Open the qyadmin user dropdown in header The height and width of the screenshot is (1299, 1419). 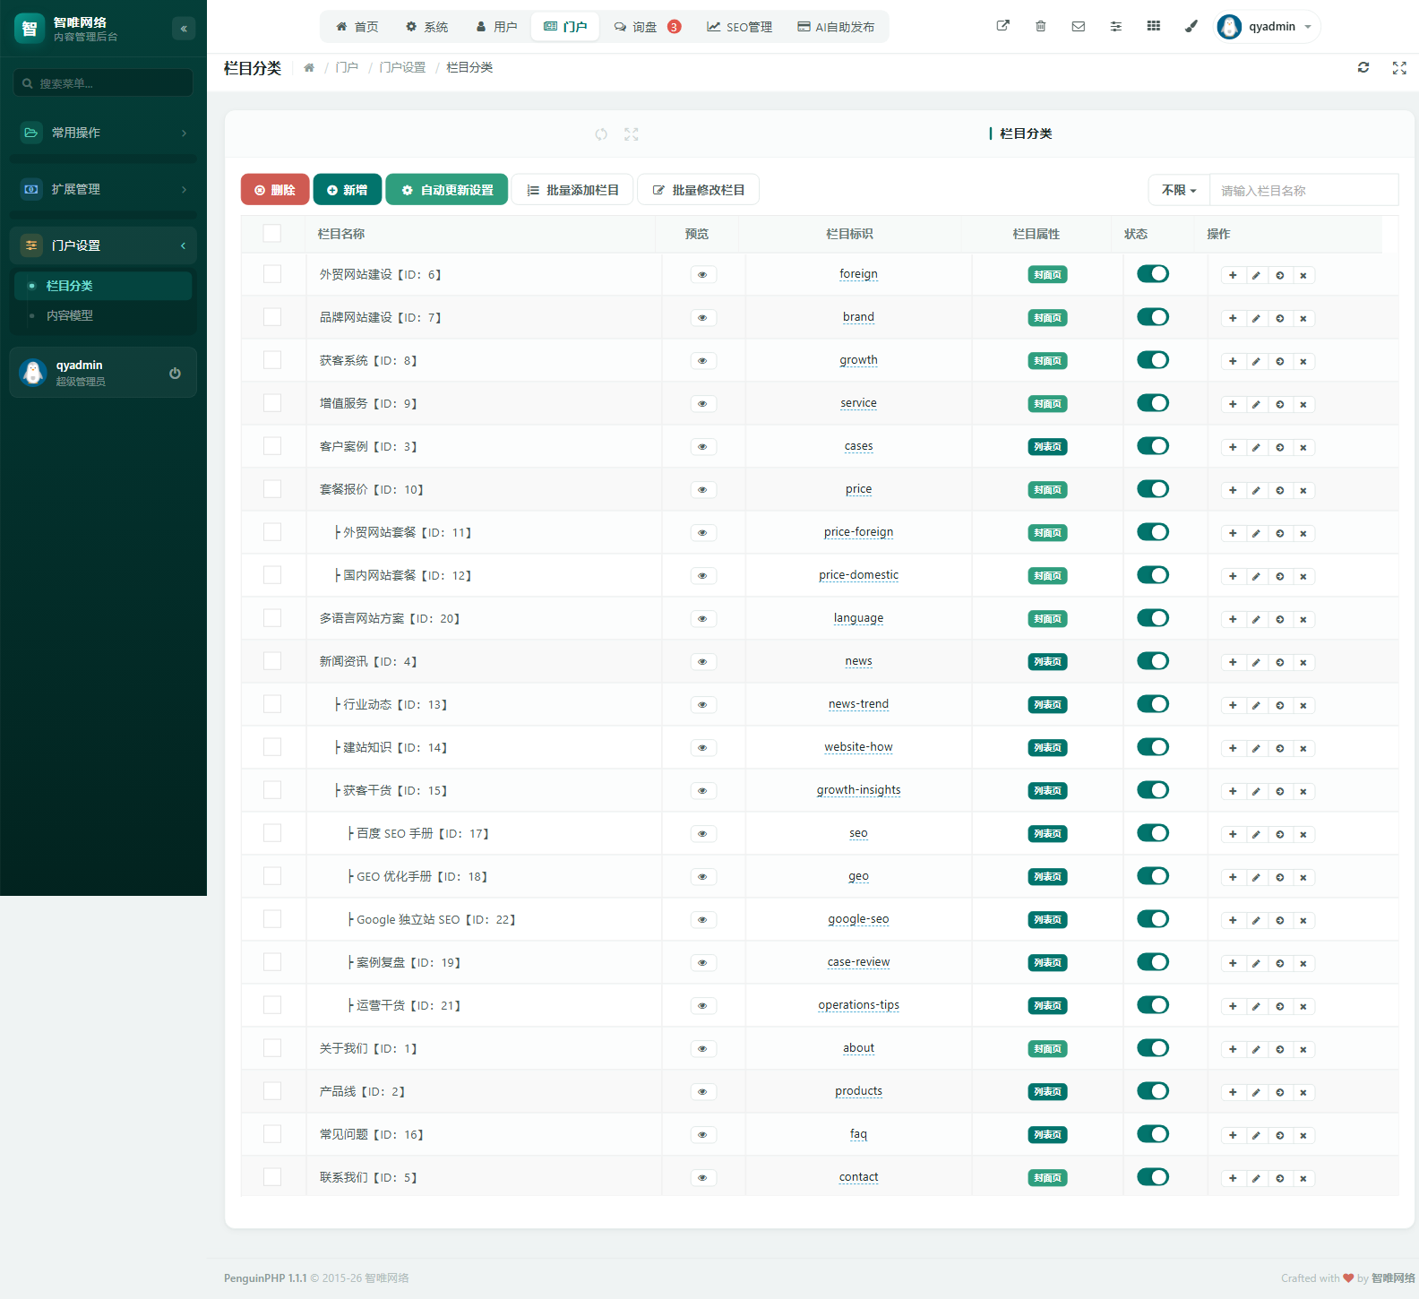(1268, 27)
